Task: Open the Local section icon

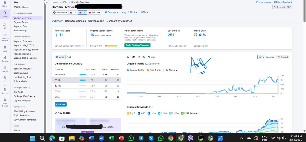Action: pos(5,47)
